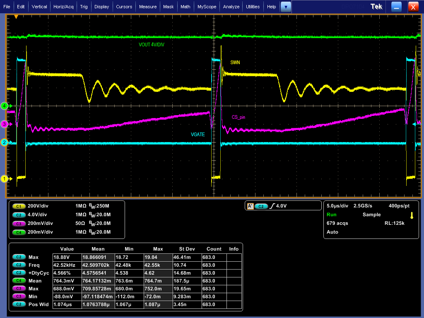
Task: Toggle the green Run acquisition status
Action: pos(331,214)
